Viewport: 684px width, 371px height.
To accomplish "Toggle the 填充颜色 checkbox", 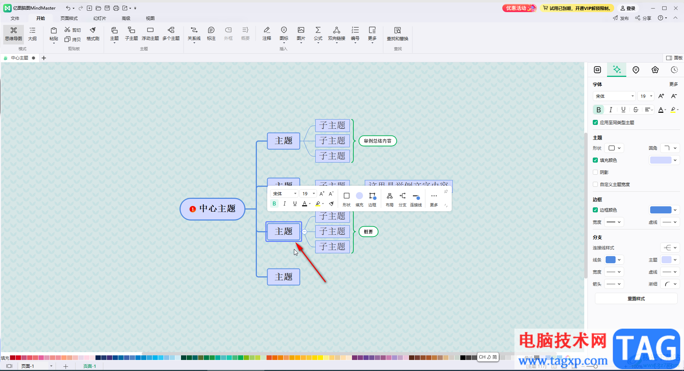I will tap(595, 160).
